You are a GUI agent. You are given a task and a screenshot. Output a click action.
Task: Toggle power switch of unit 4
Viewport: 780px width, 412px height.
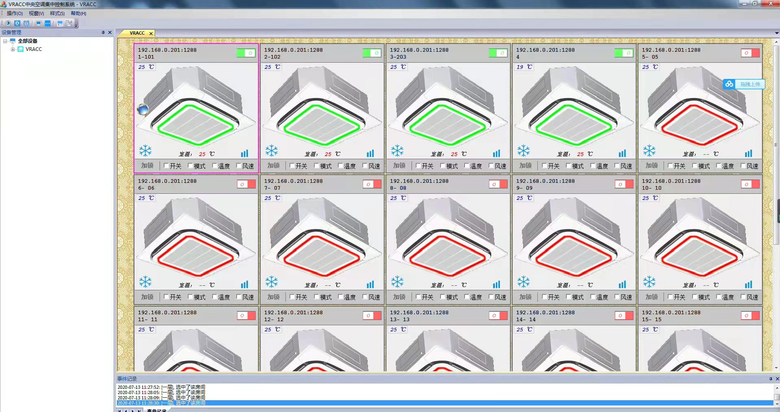point(624,53)
